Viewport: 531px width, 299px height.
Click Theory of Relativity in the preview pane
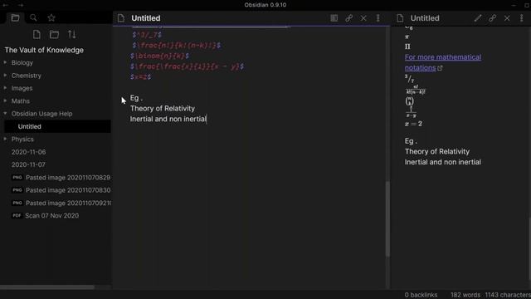(x=437, y=151)
